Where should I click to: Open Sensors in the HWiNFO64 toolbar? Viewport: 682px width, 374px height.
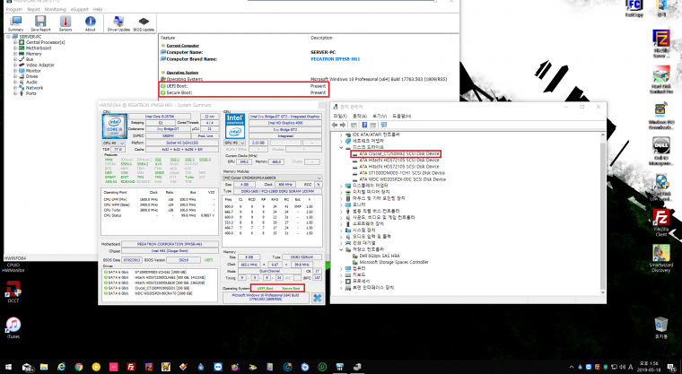pos(66,23)
